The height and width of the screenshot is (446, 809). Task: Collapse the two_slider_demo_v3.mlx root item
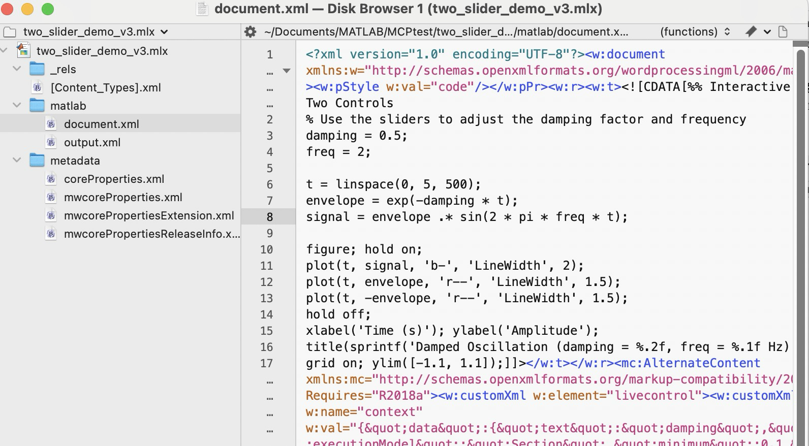pos(4,50)
